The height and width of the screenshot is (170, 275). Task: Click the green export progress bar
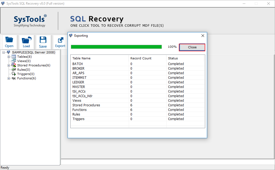point(116,47)
